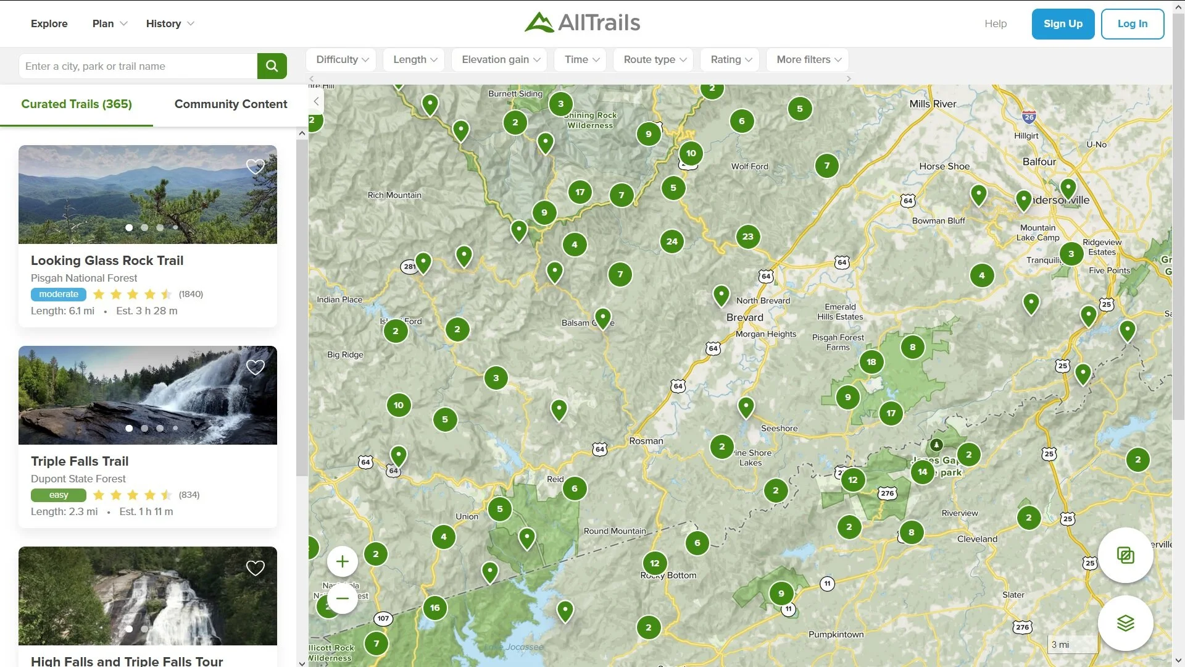
Task: Expand the Elevation gain filter
Action: [x=500, y=60]
